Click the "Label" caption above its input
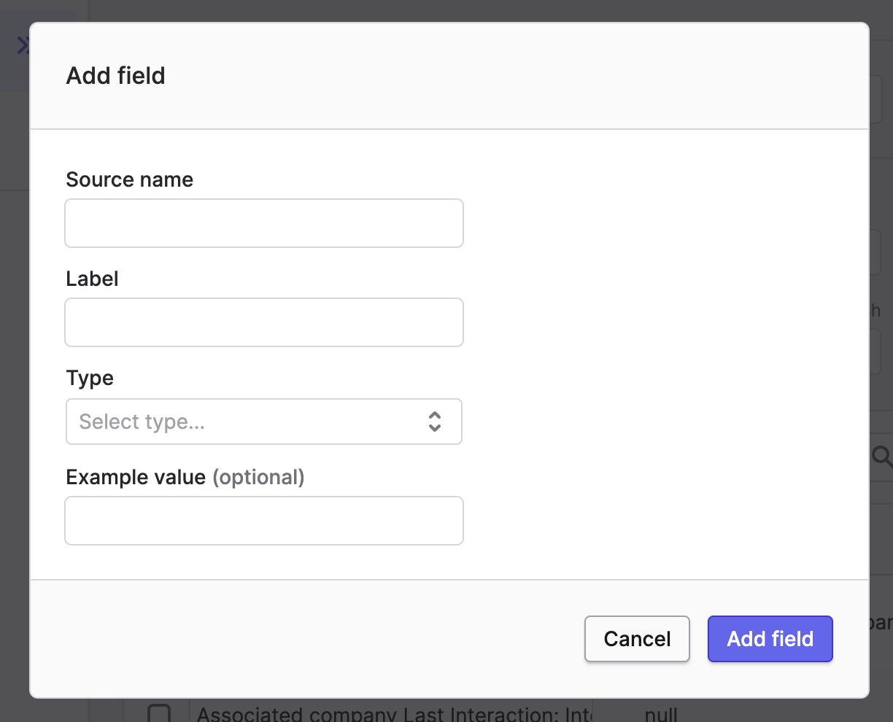The image size is (893, 722). click(x=92, y=279)
